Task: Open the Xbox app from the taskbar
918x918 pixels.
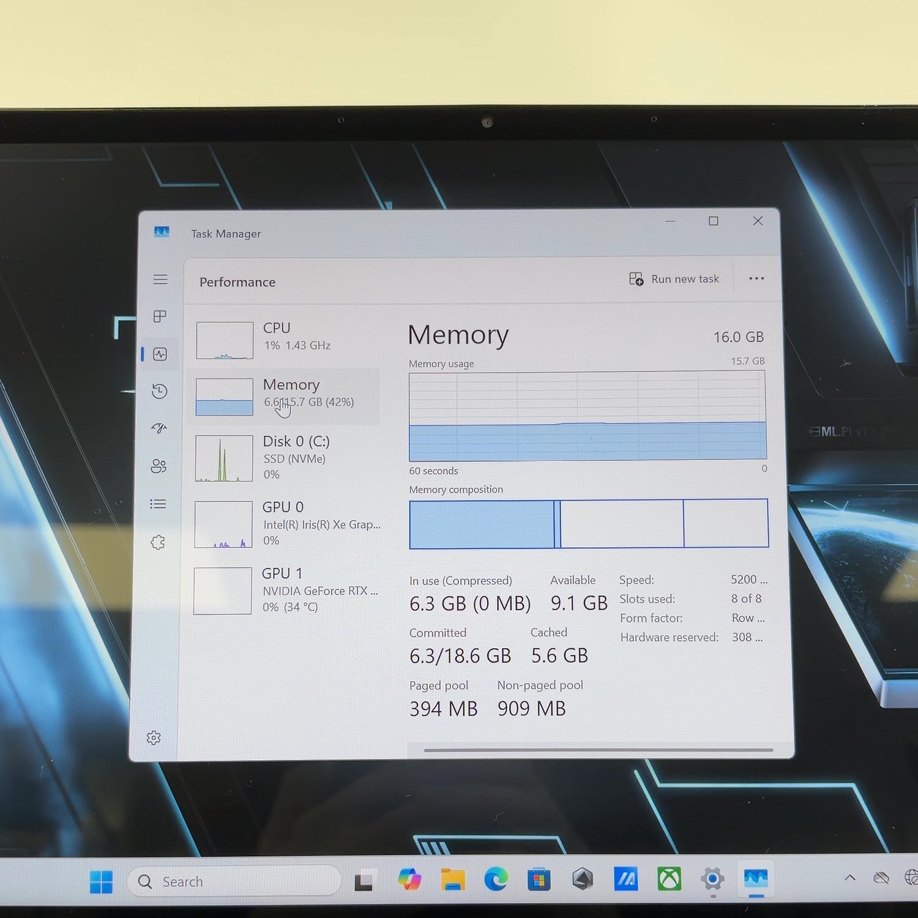Action: 669,879
